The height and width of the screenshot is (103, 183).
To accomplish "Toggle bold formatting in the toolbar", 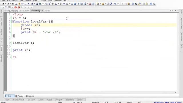I will [x=3, y=4].
